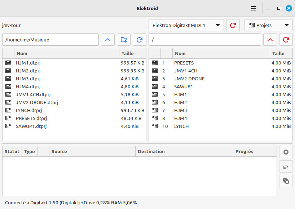
Task: Click the Type column header in tasks
Action: click(x=30, y=151)
